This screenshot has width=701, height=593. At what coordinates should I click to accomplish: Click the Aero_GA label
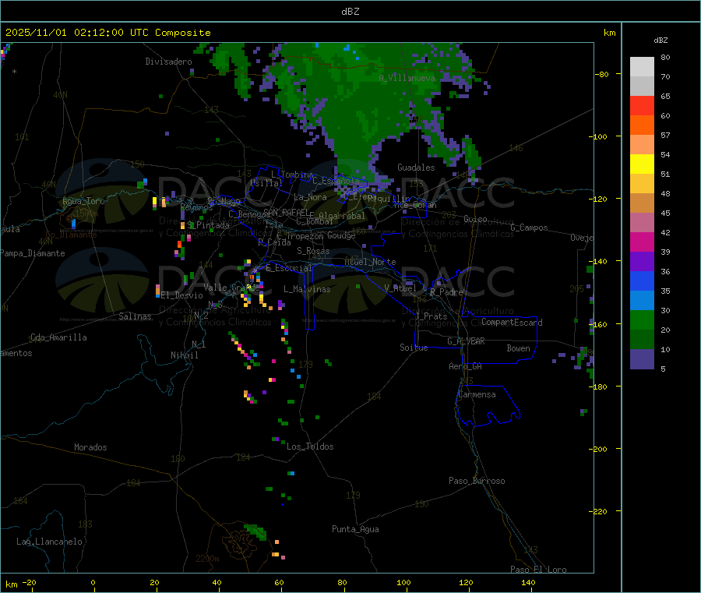click(466, 366)
